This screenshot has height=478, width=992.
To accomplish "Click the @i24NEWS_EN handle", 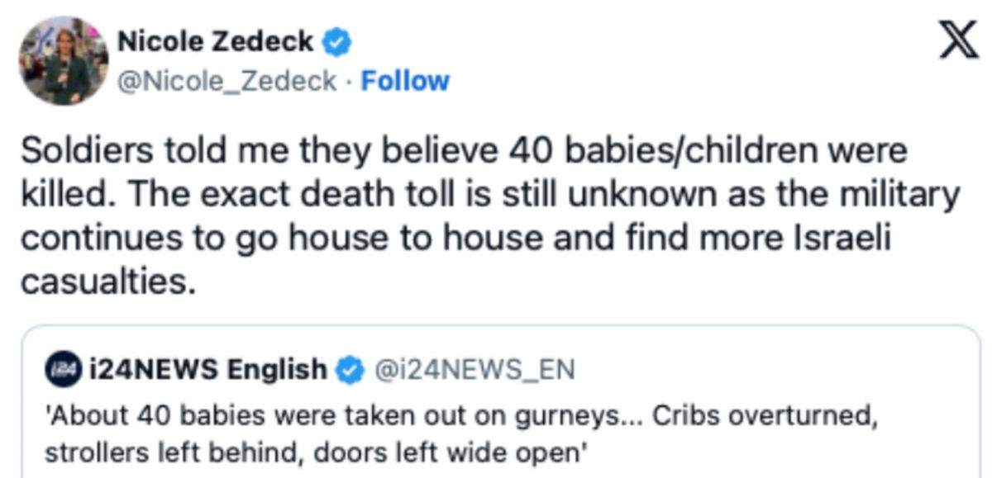I will [x=475, y=368].
